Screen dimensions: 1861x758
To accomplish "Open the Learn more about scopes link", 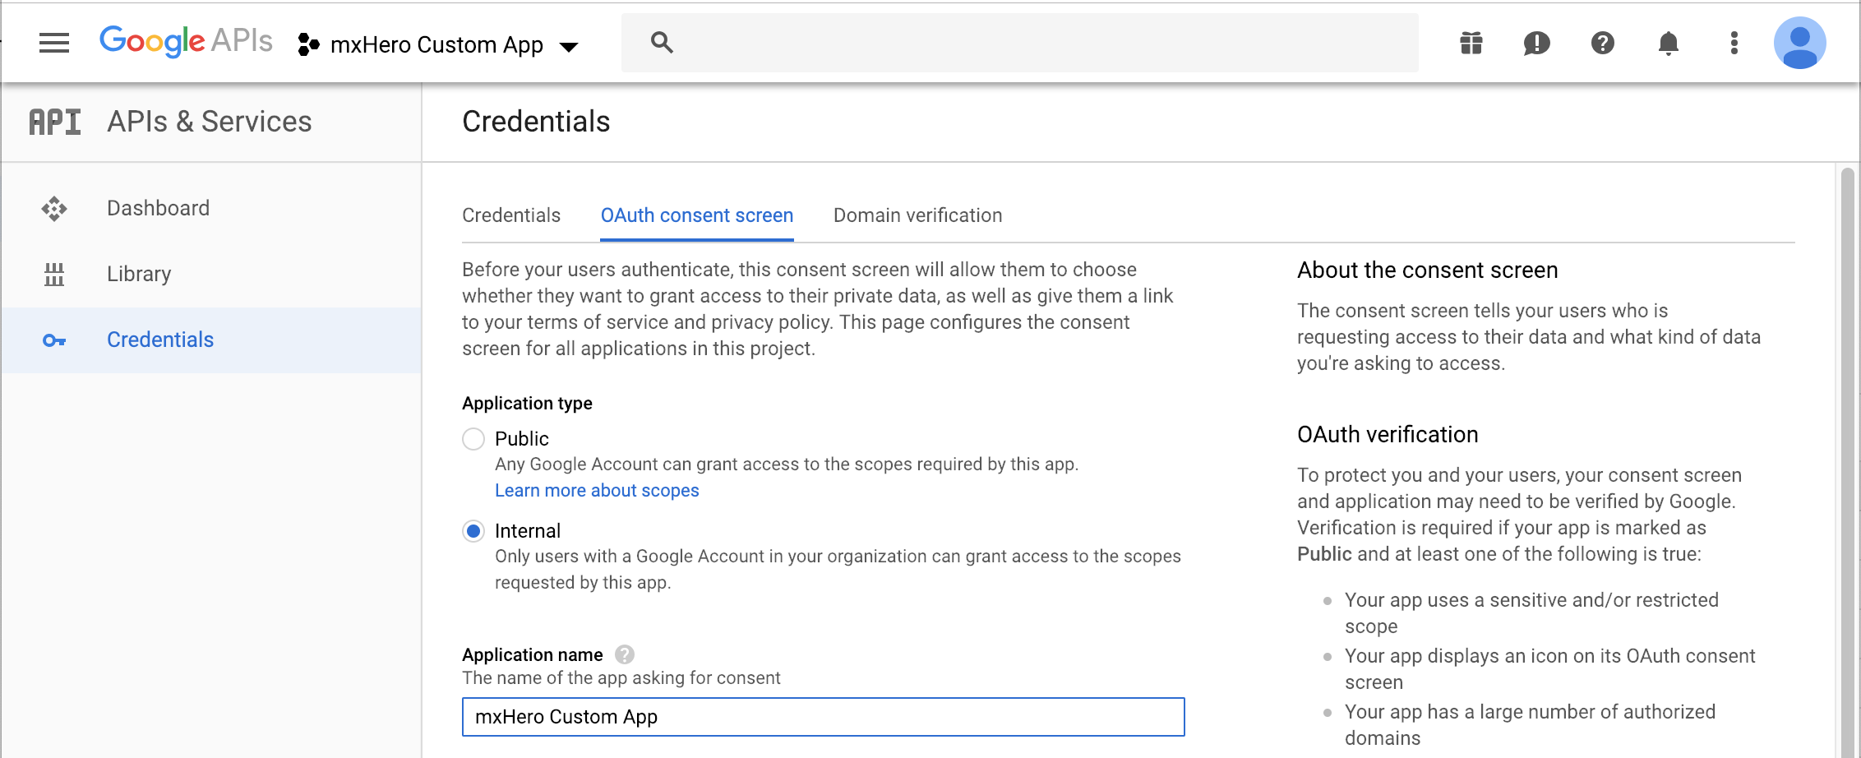I will pos(597,491).
